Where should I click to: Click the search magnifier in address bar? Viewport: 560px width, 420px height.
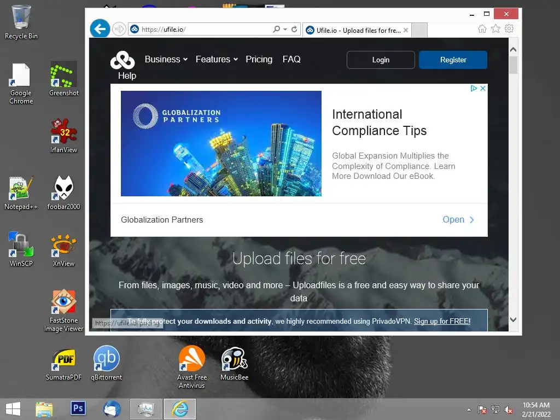coord(276,30)
